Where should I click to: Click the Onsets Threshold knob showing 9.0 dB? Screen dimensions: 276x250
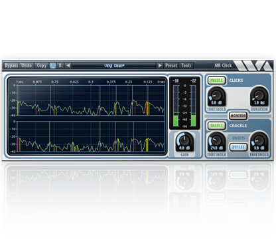(x=259, y=140)
